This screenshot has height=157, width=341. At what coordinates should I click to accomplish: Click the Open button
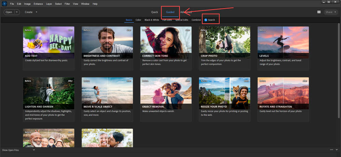(9, 12)
